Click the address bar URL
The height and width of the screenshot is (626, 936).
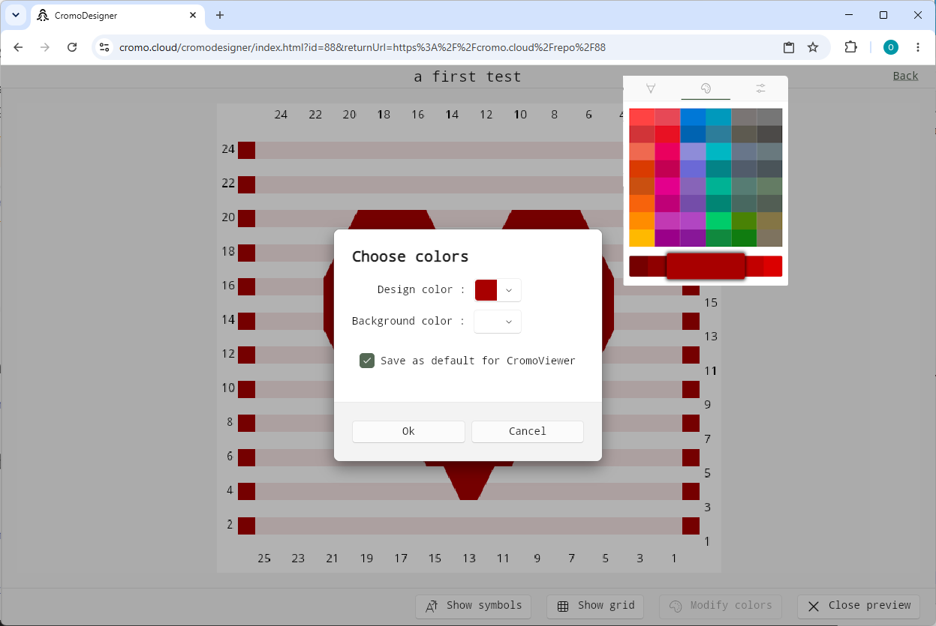[363, 47]
